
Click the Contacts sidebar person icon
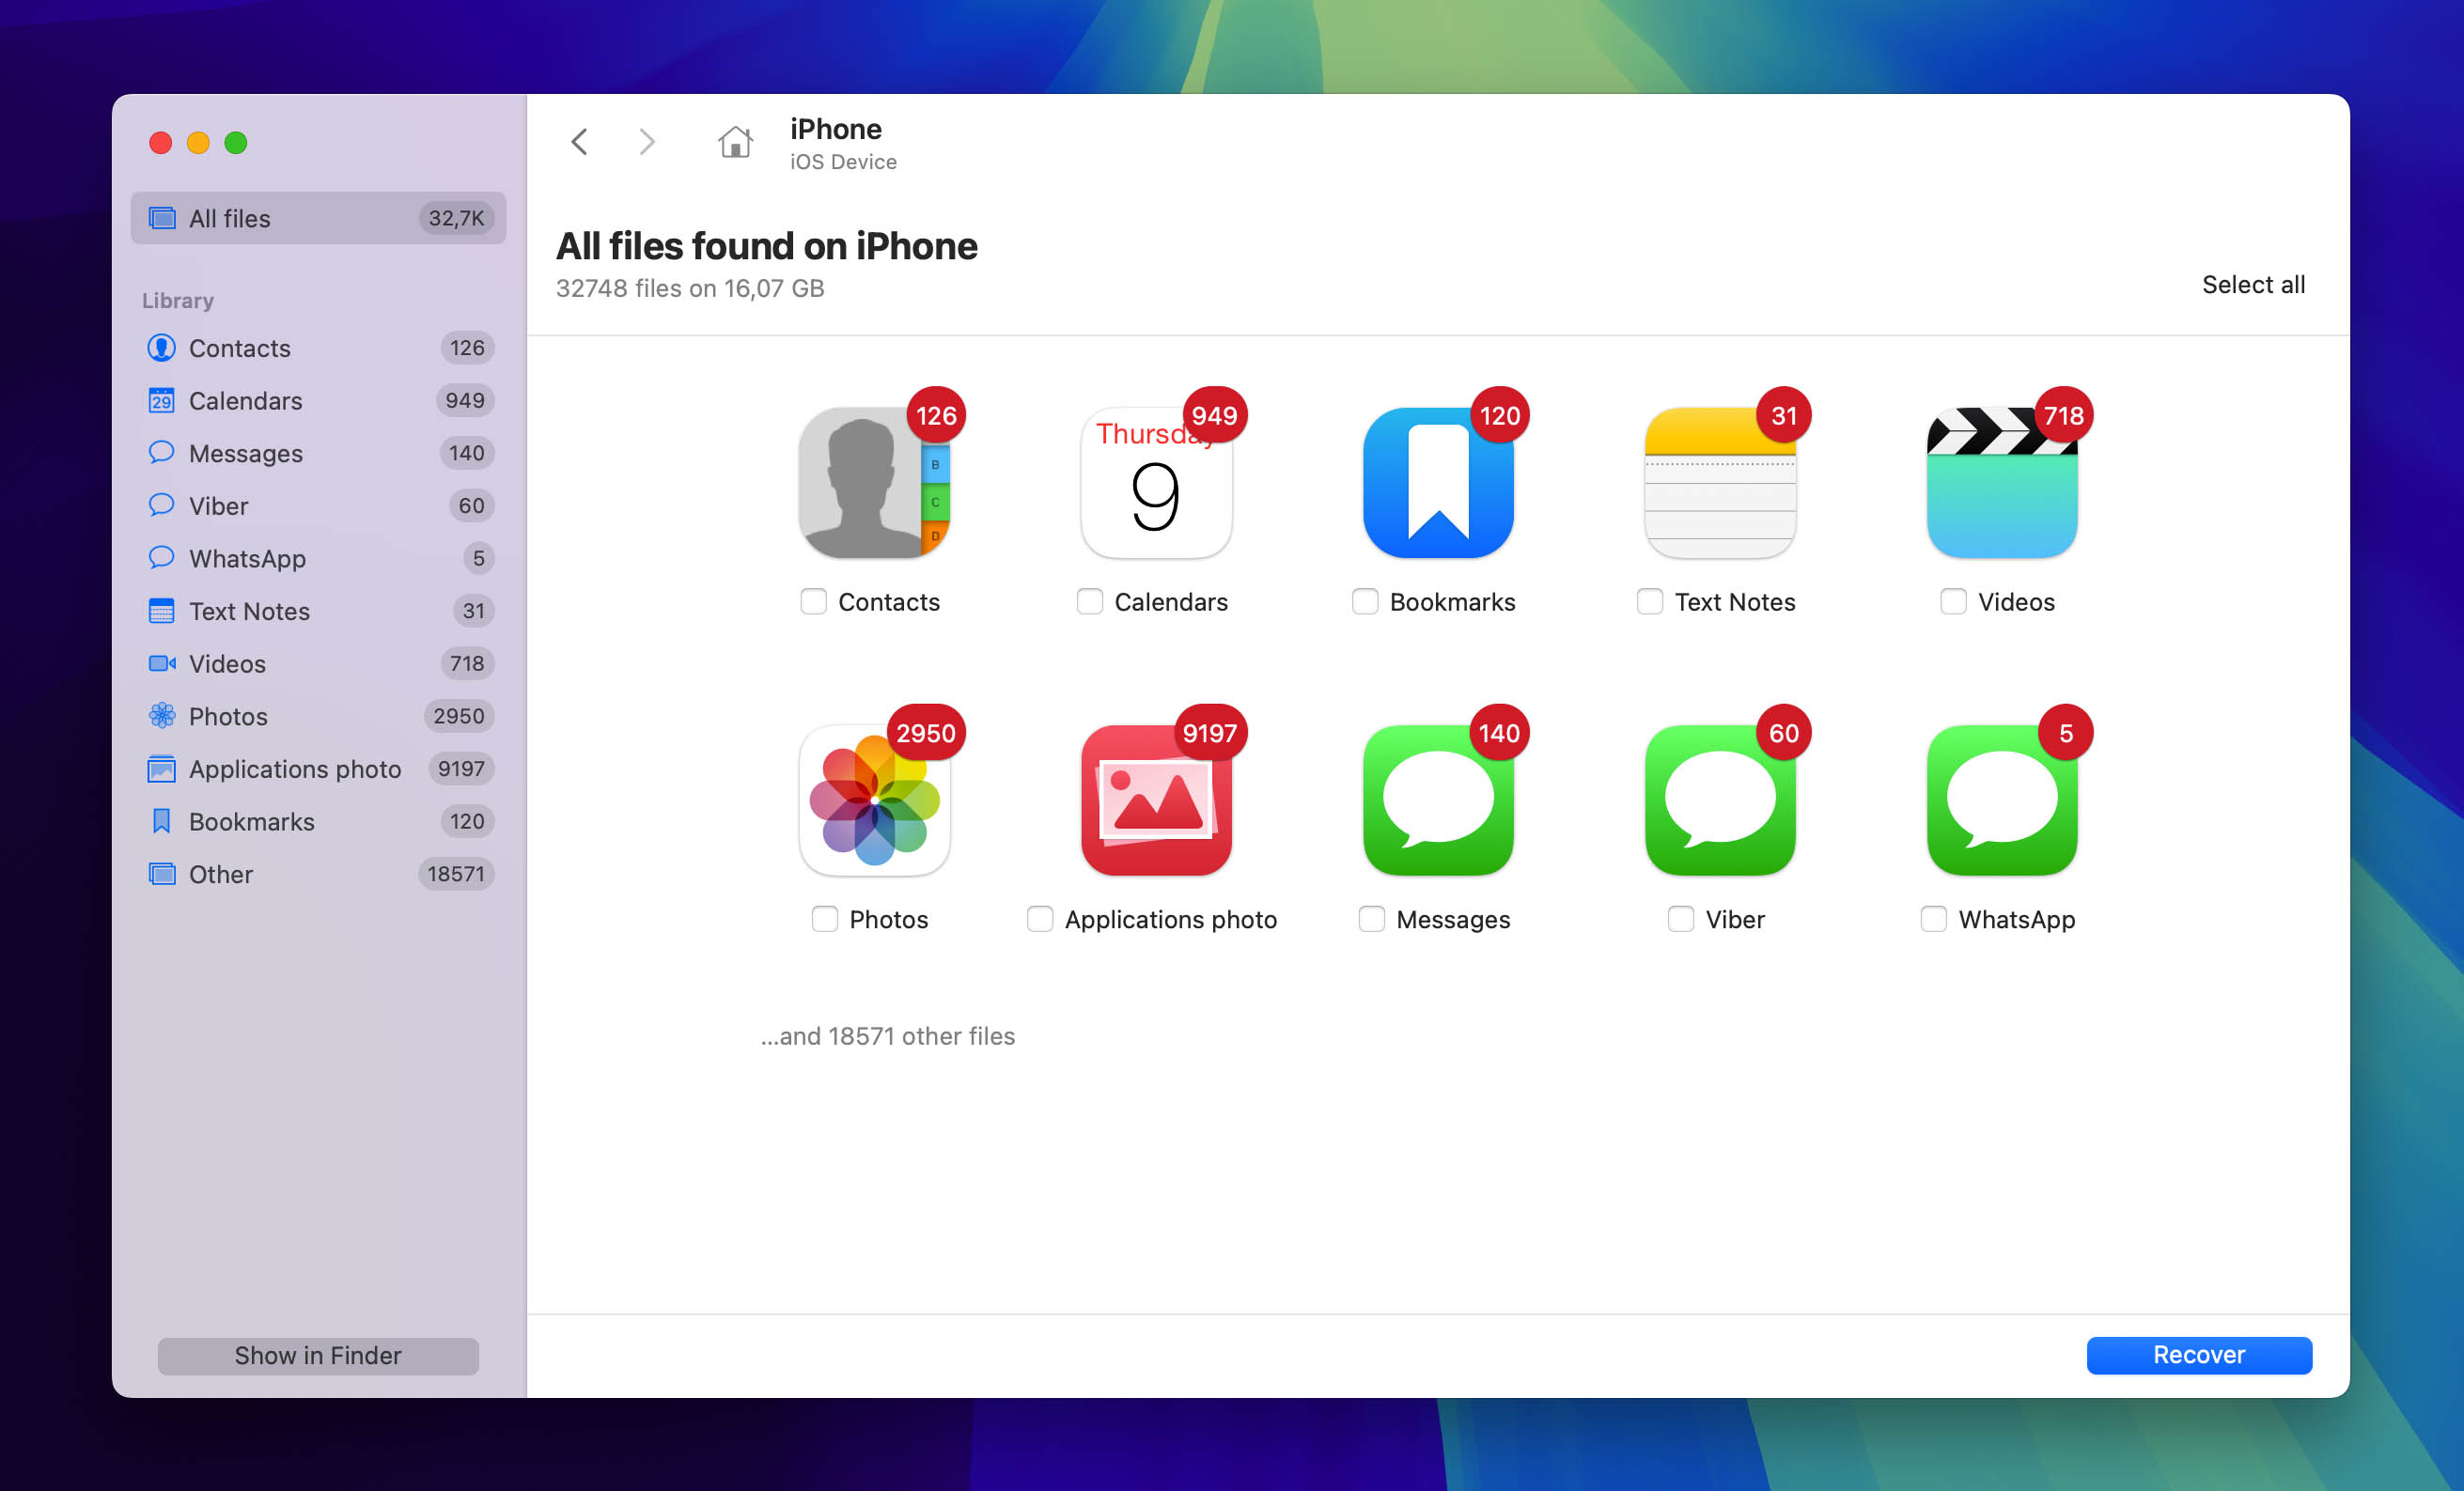pyautogui.click(x=161, y=348)
